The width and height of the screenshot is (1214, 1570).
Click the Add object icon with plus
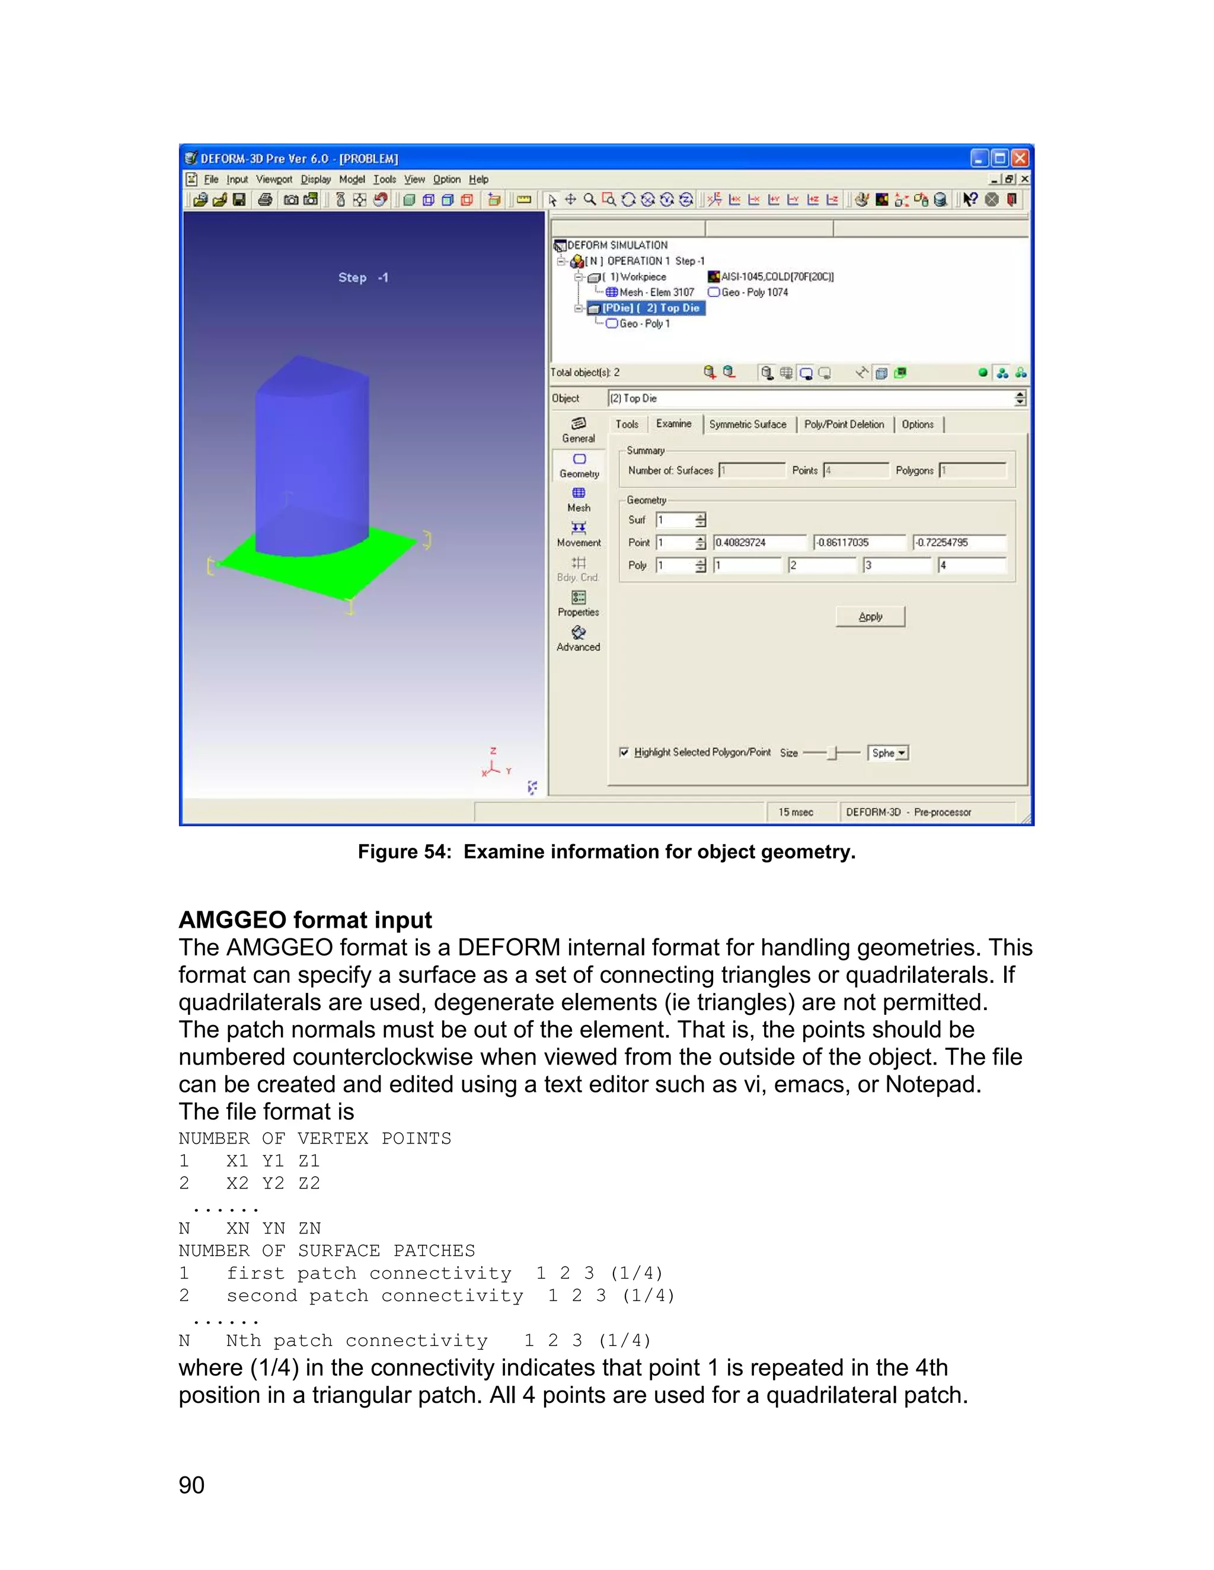(x=710, y=371)
